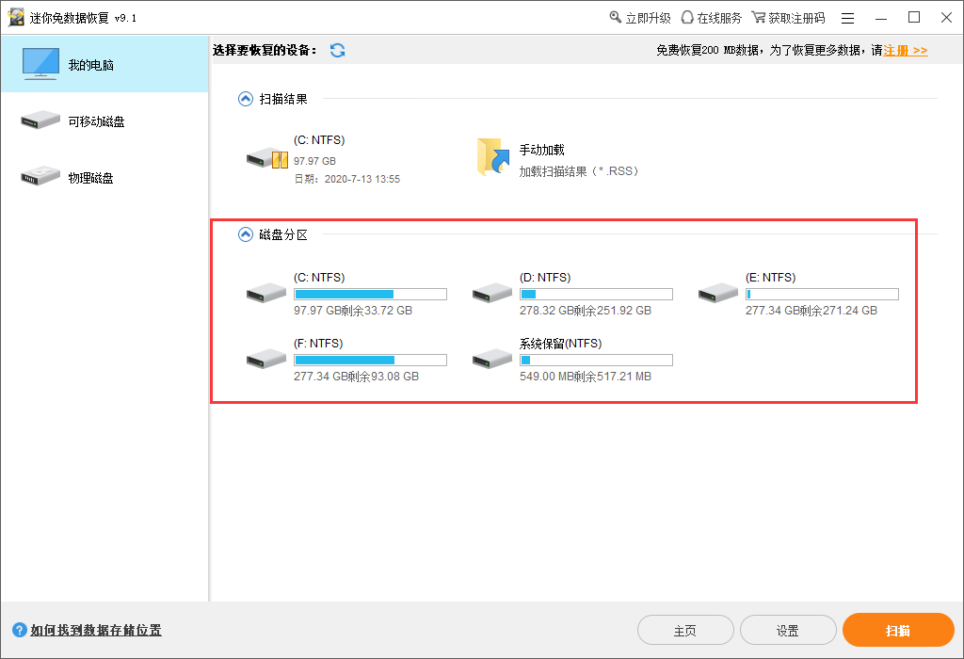Image resolution: width=964 pixels, height=659 pixels.
Task: Click 277.34 GB剩余271.24 GB text
Action: 811,311
